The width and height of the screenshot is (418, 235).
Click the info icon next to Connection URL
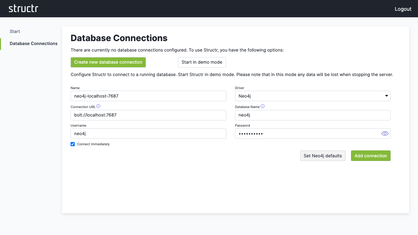point(98,106)
